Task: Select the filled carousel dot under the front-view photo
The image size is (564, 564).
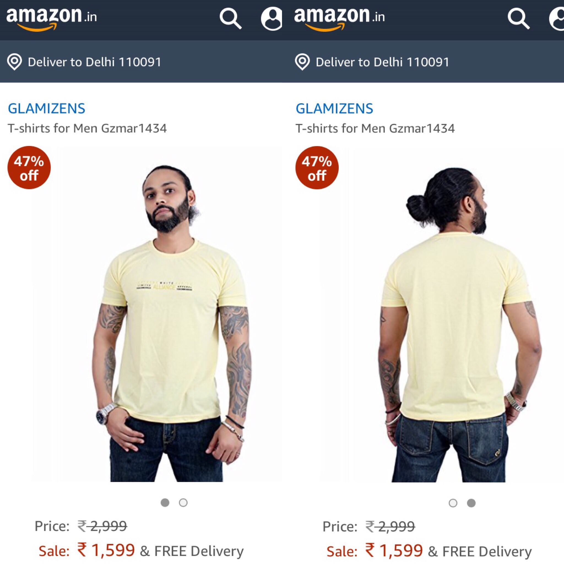Action: click(165, 503)
